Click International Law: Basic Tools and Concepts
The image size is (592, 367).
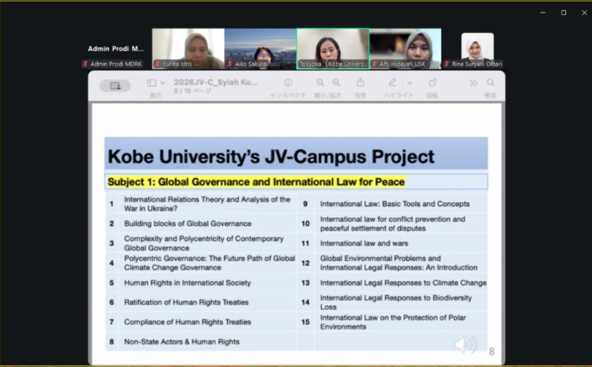pyautogui.click(x=395, y=204)
